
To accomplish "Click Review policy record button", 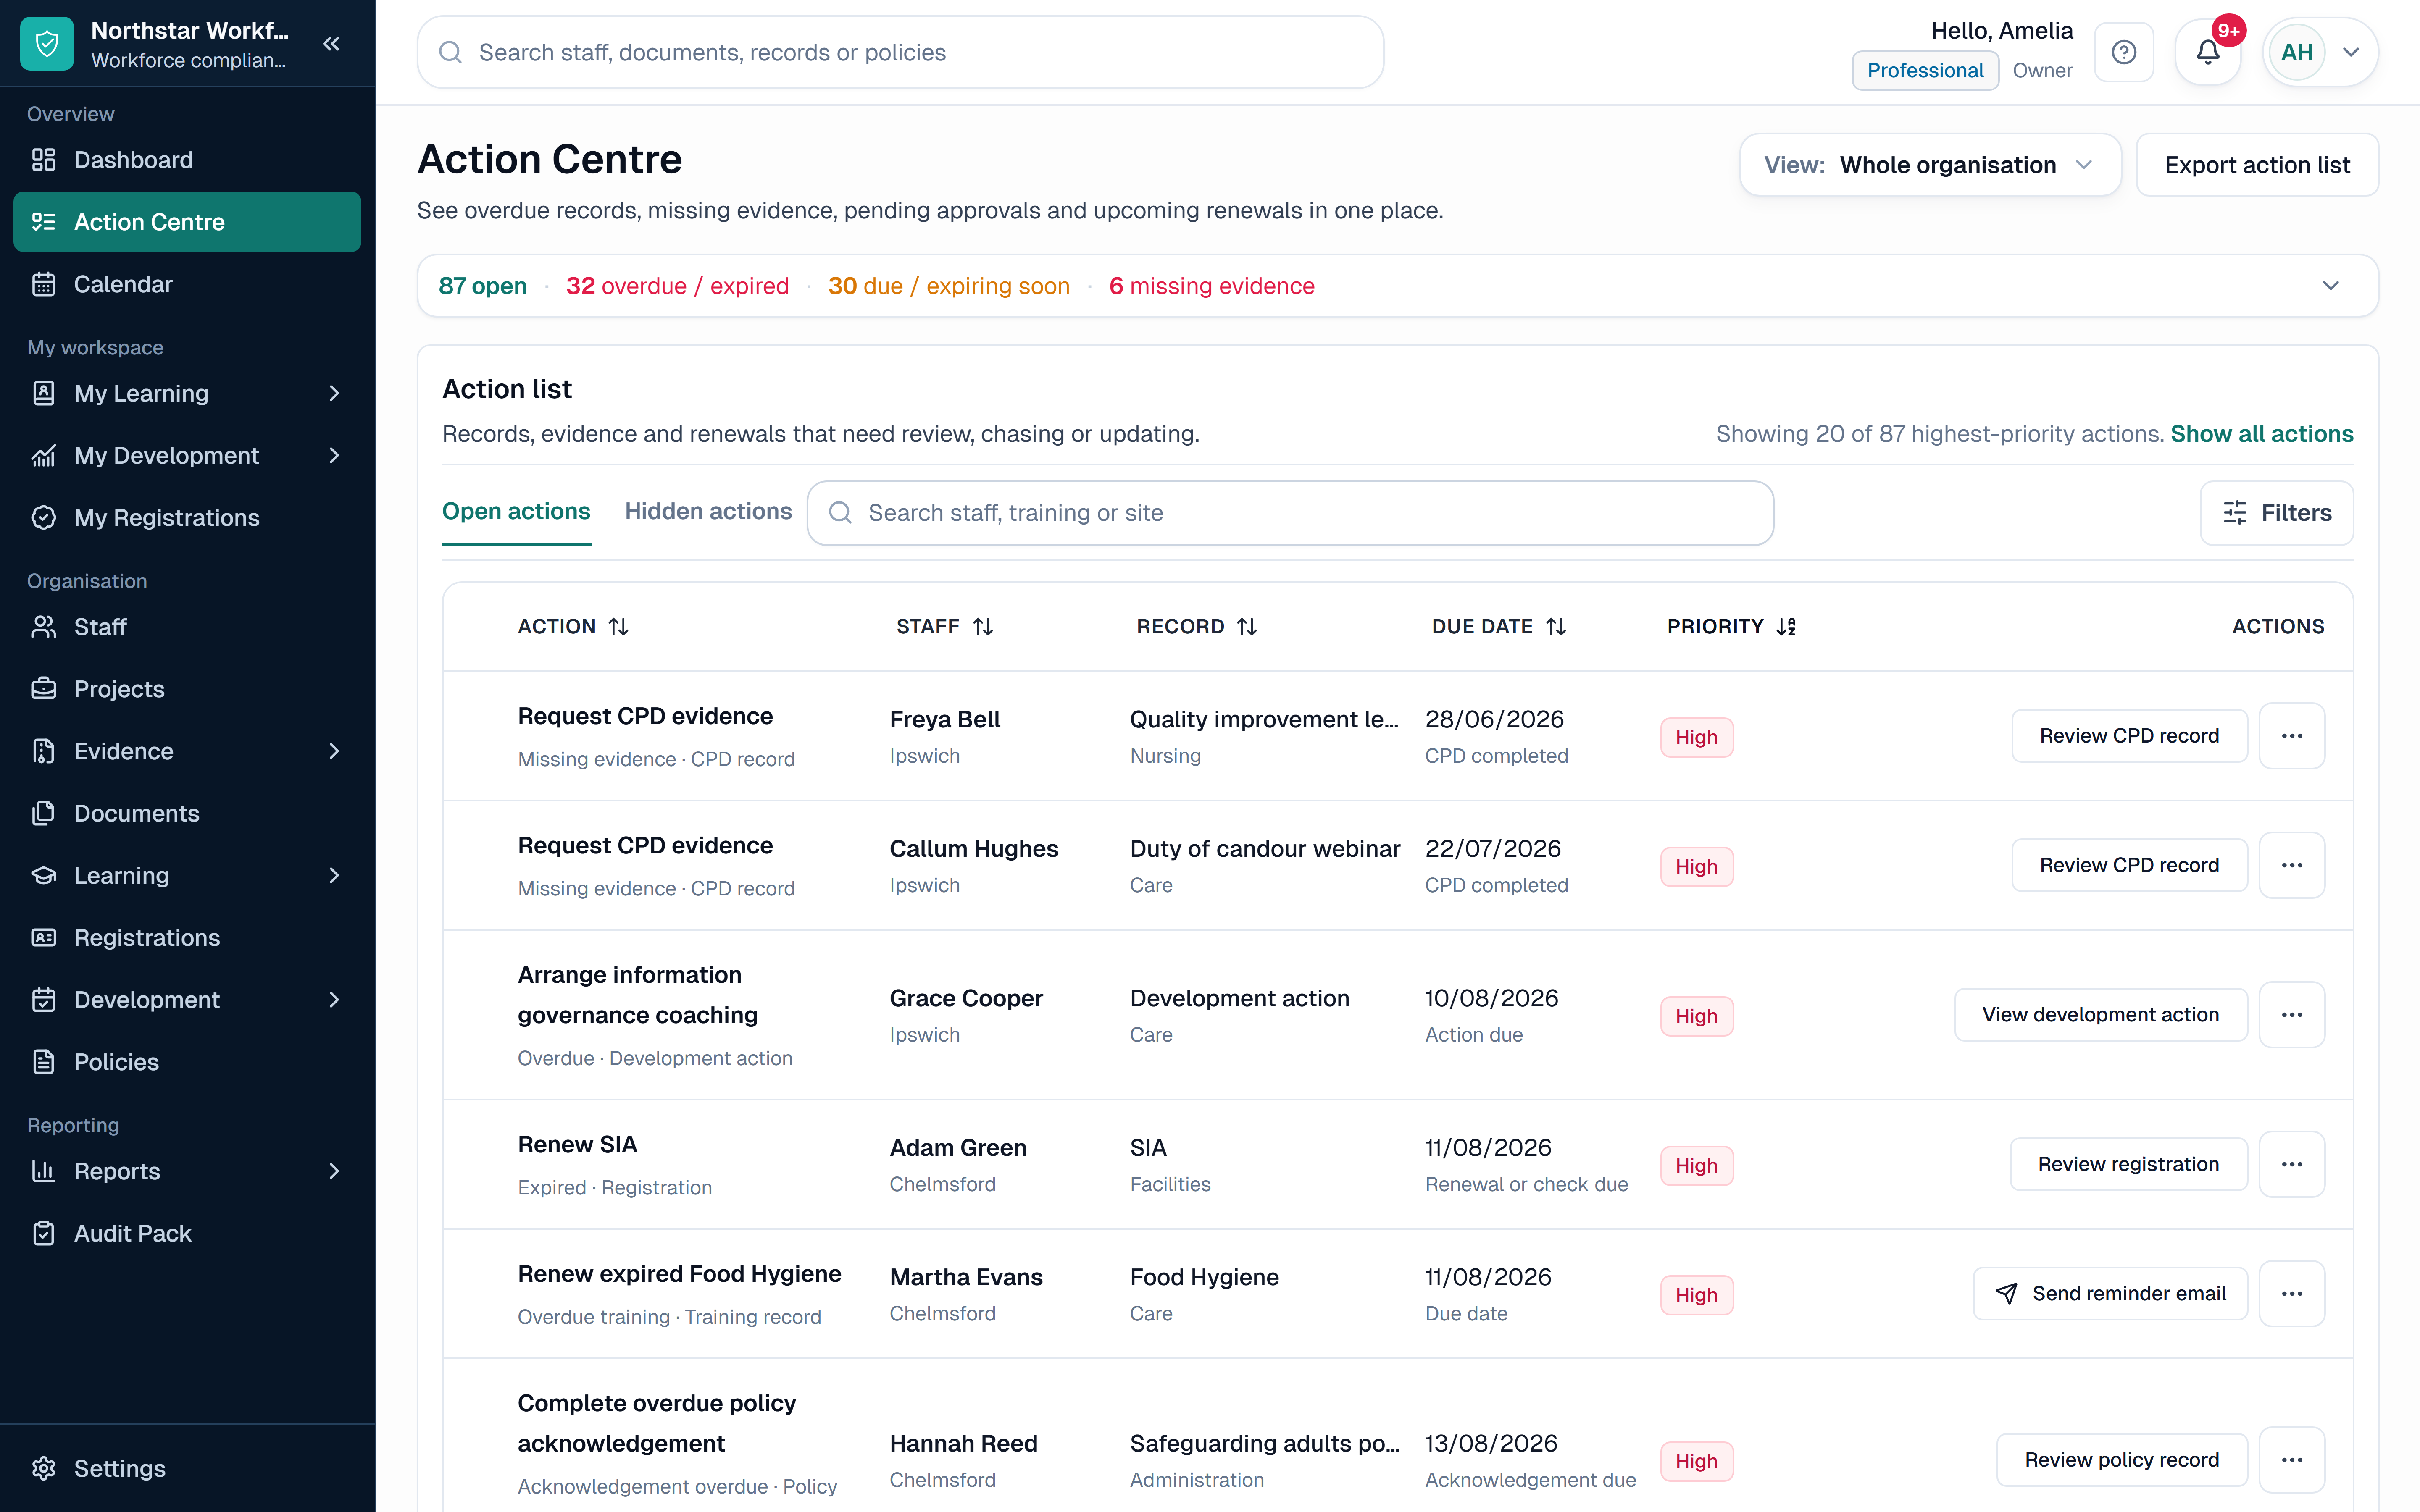I will tap(2122, 1460).
